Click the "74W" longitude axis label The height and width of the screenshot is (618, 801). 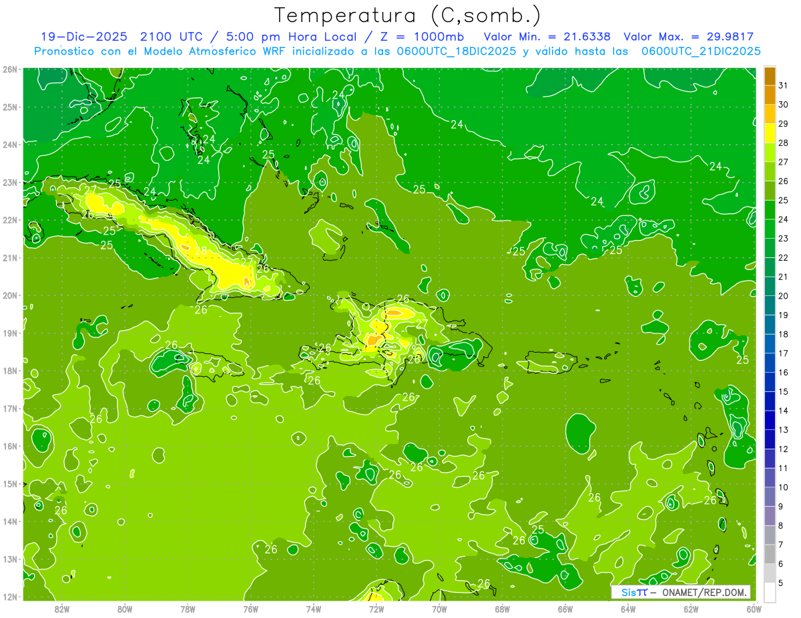[x=314, y=608]
